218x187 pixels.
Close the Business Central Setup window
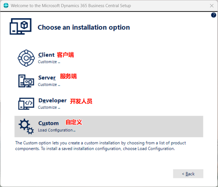[212, 6]
